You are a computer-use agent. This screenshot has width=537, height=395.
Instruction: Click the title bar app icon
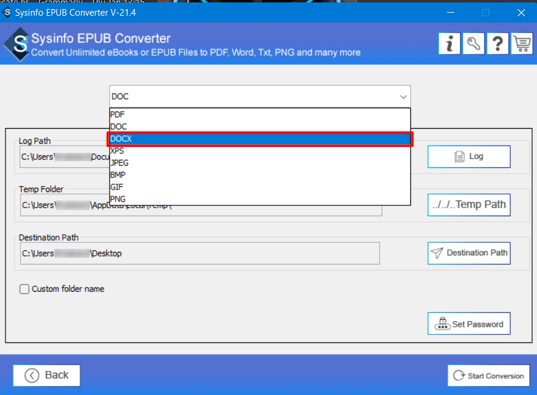pos(7,13)
